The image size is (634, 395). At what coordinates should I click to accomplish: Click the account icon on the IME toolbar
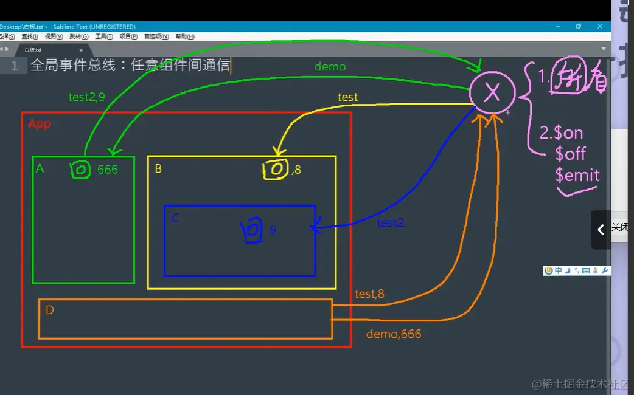tap(595, 270)
